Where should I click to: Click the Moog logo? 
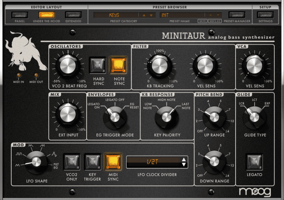click(255, 192)
